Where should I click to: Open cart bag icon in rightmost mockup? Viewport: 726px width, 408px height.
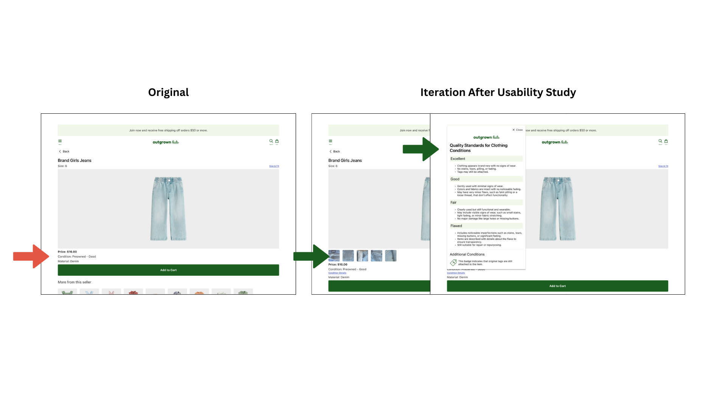666,141
